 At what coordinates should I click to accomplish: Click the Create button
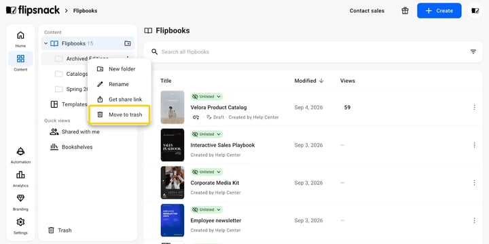pyautogui.click(x=439, y=11)
